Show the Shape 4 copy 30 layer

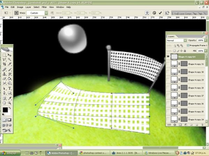(x=168, y=72)
